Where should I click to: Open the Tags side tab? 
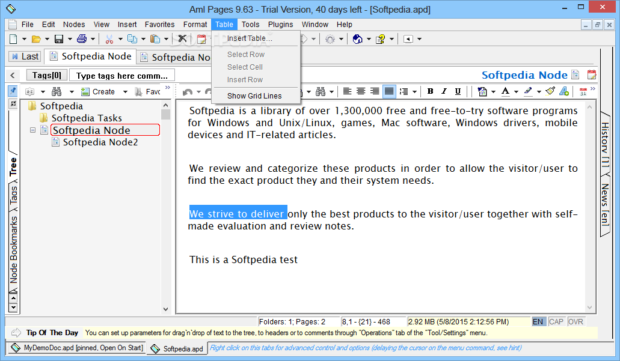[13, 195]
